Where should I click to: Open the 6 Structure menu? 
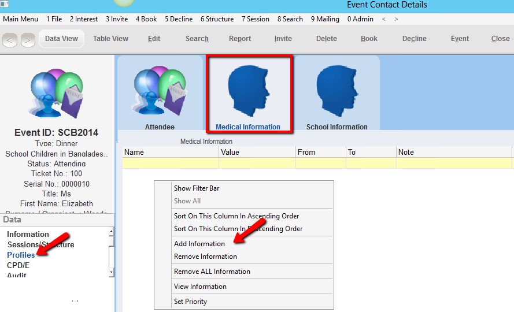[x=217, y=19]
